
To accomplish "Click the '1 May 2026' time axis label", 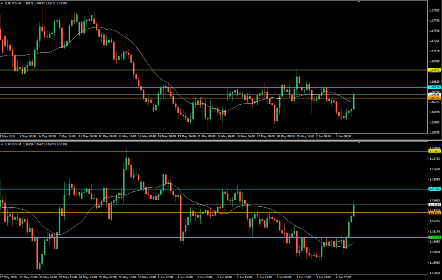I will tap(8, 136).
